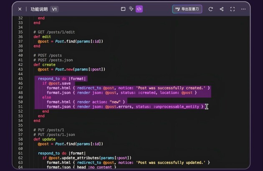Open the share icon
This screenshot has width=263, height=171.
(x=222, y=9)
